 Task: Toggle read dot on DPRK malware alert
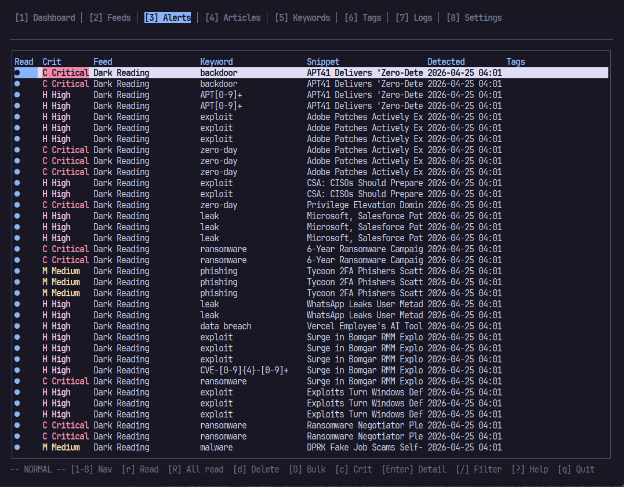17,447
